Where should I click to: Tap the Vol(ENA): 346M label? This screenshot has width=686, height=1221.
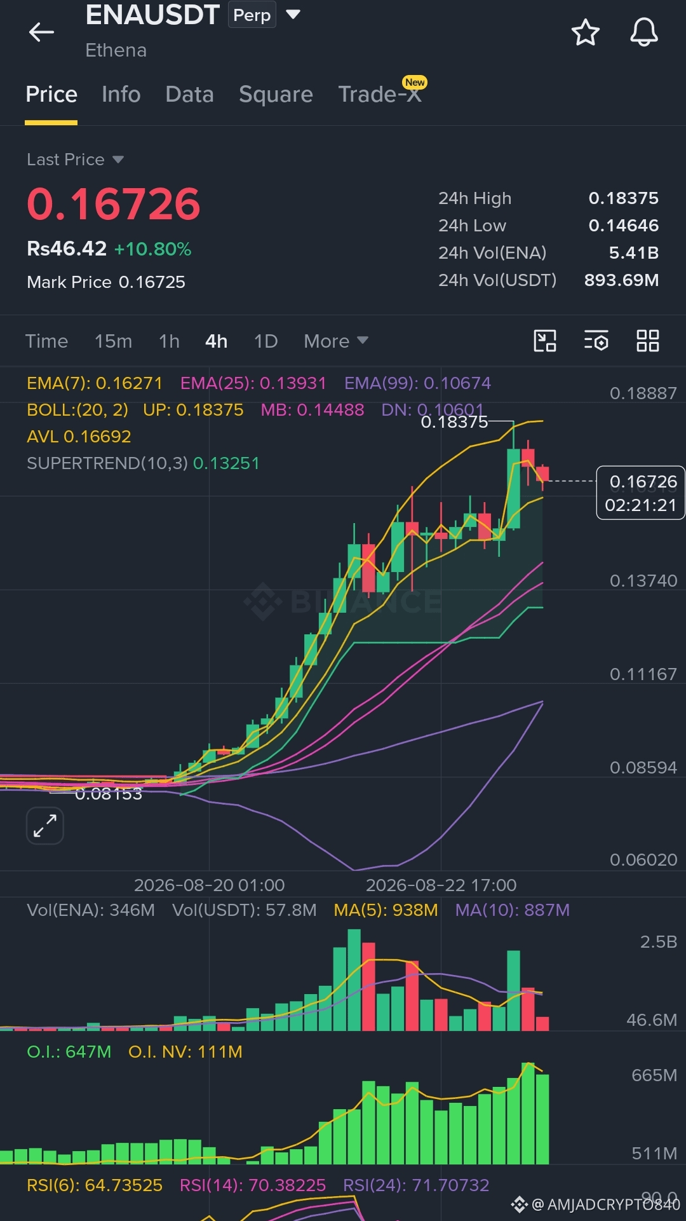91,910
